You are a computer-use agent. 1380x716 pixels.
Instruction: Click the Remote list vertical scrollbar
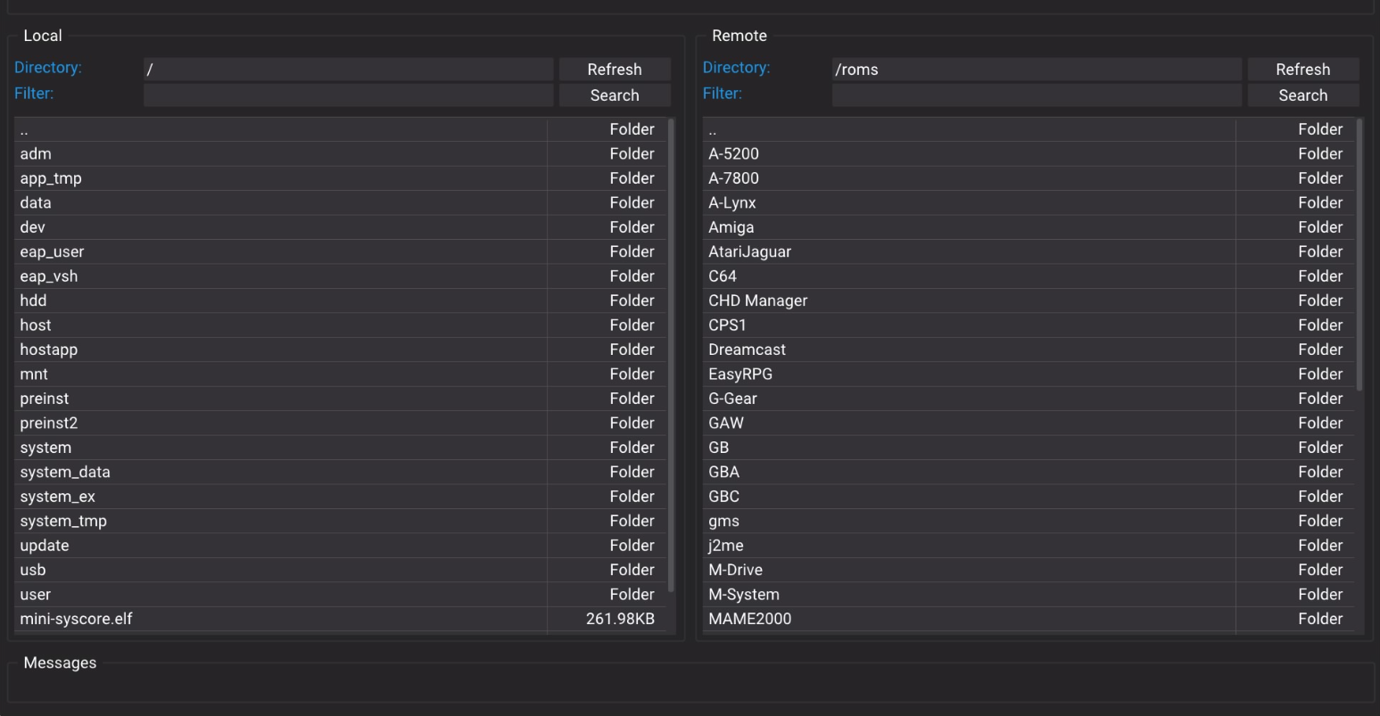1359,254
